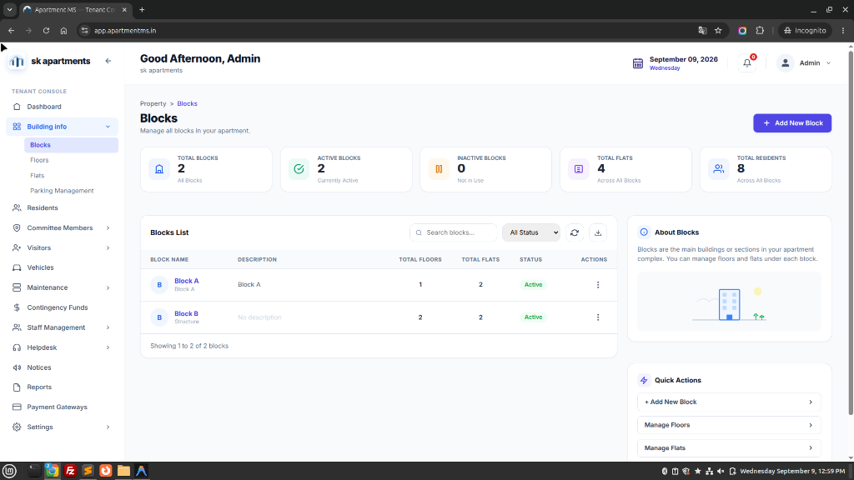The width and height of the screenshot is (854, 480).
Task: Download the blocks list export
Action: coord(598,232)
